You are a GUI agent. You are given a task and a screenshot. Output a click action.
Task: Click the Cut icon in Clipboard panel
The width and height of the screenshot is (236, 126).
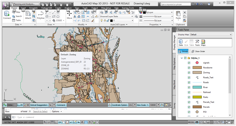pyautogui.click(x=185, y=12)
